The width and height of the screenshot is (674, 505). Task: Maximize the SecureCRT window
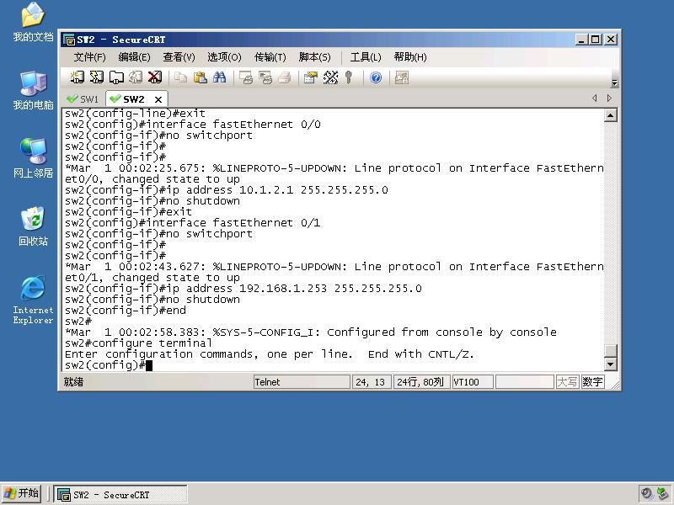(x=596, y=40)
